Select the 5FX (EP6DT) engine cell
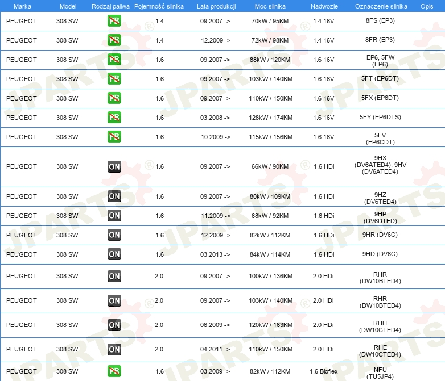Screen dimensions: 445x381 click(x=380, y=98)
